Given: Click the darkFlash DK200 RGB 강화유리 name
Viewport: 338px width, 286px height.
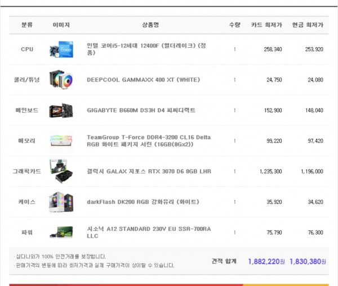Looking at the screenshot, I should pyautogui.click(x=143, y=202).
